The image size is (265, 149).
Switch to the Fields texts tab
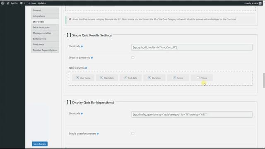pyautogui.click(x=45, y=44)
